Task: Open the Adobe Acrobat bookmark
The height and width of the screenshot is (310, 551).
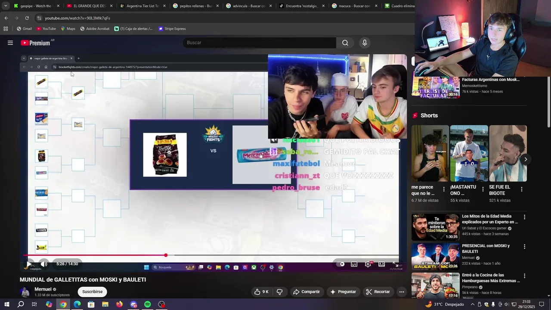Action: pyautogui.click(x=95, y=29)
